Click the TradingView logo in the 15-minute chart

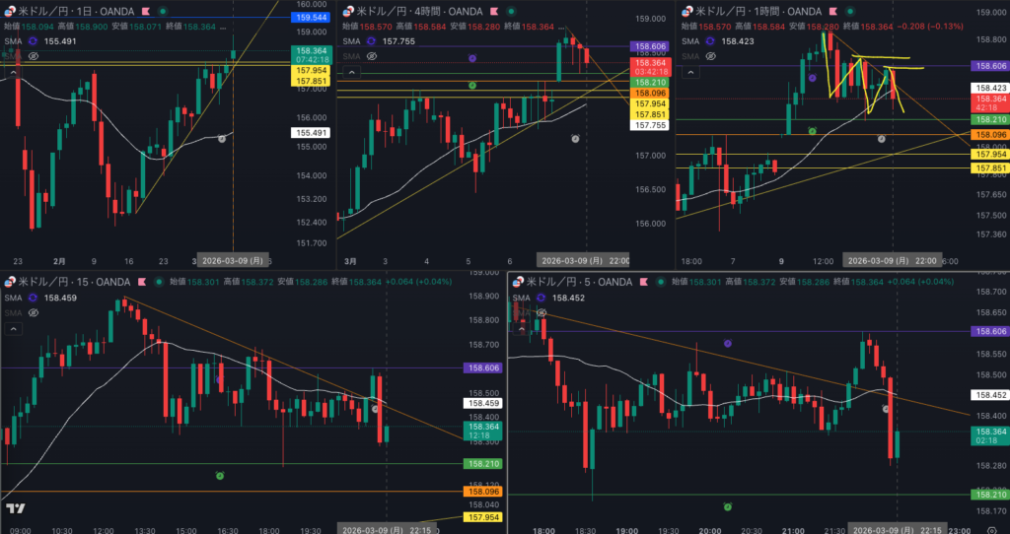point(16,508)
